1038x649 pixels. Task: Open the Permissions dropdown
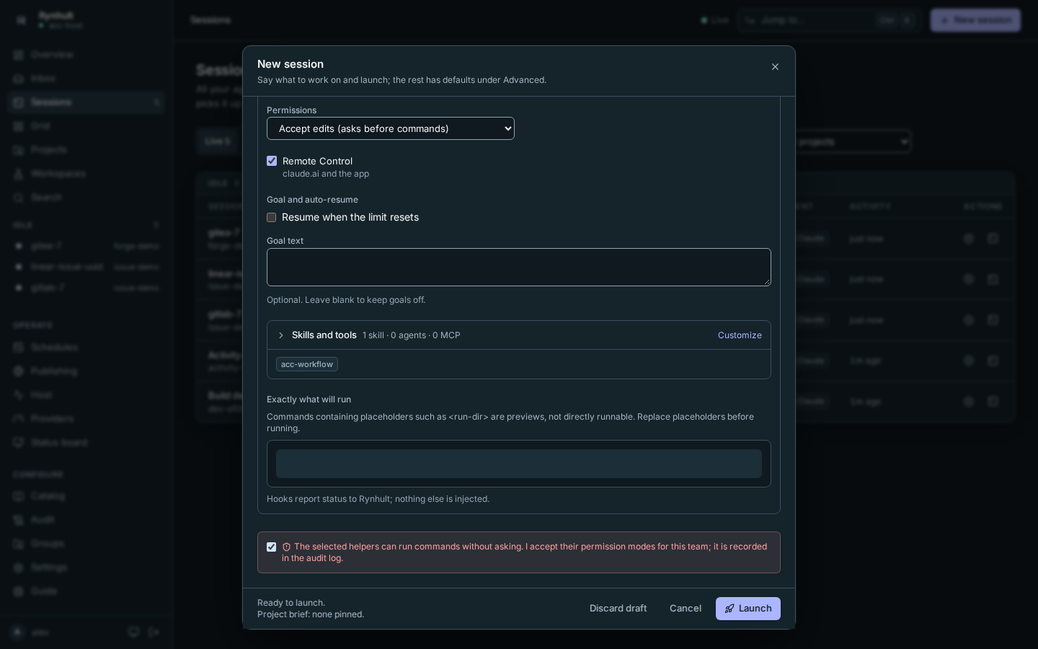point(390,128)
